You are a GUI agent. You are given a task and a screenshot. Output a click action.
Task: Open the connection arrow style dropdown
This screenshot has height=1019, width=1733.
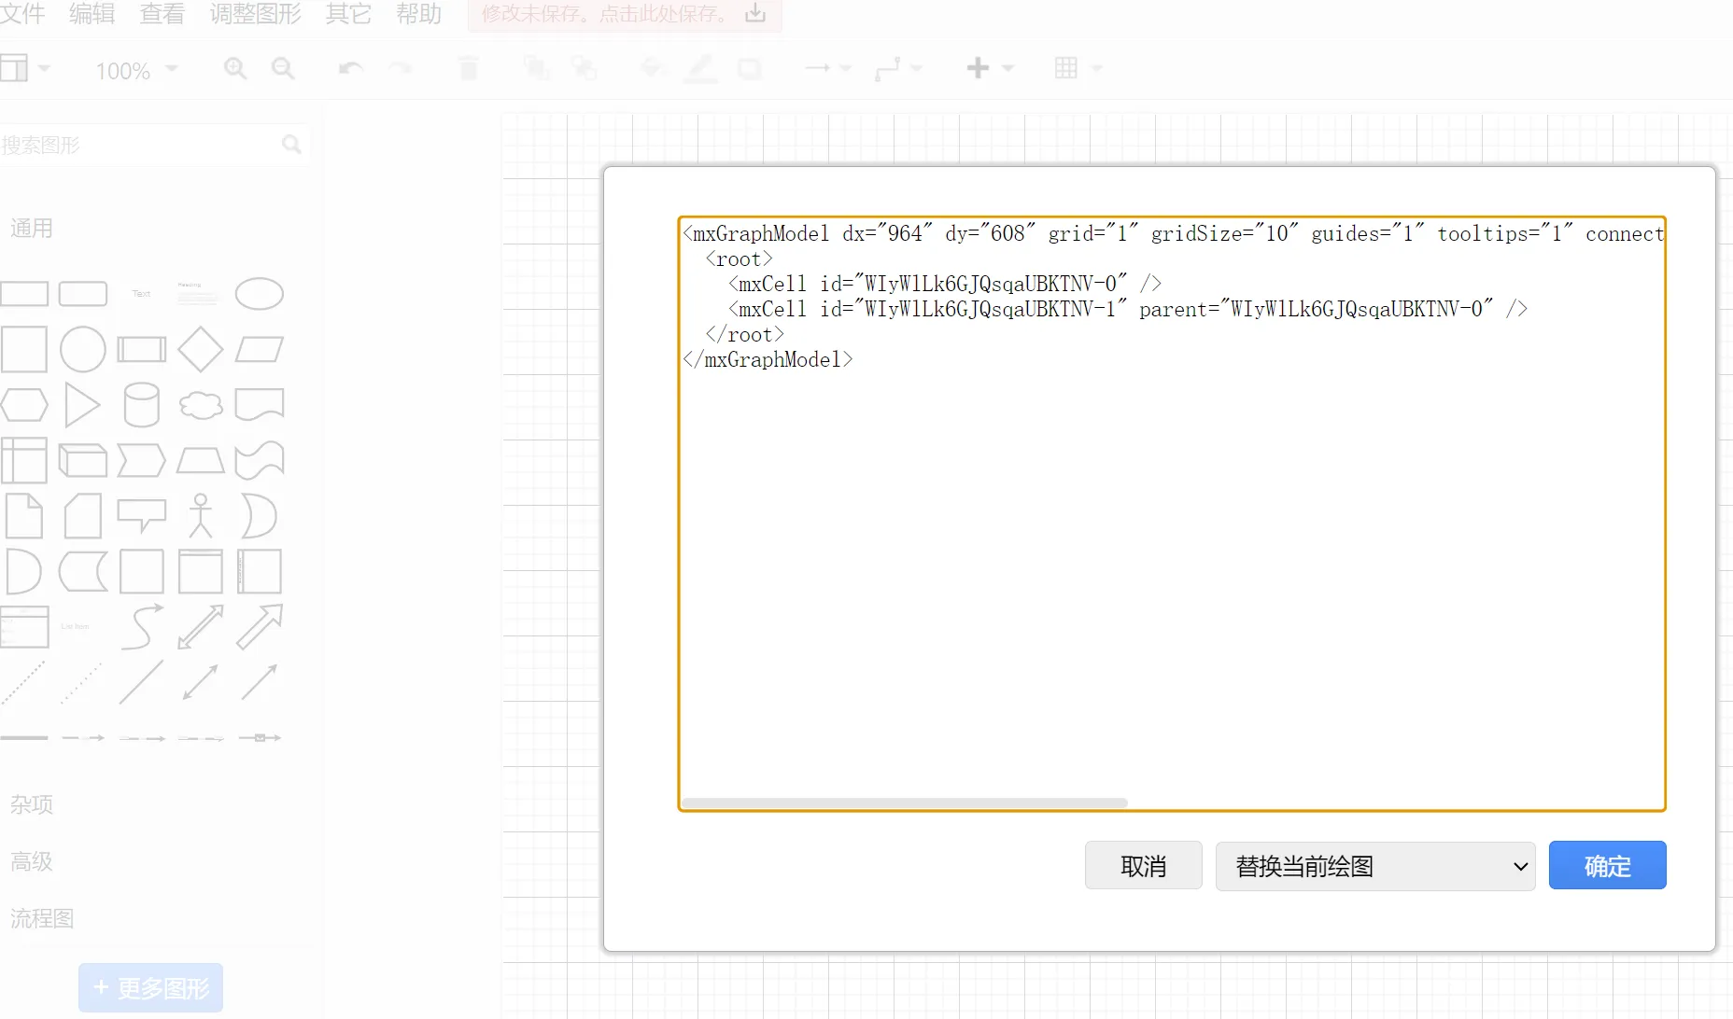828,68
